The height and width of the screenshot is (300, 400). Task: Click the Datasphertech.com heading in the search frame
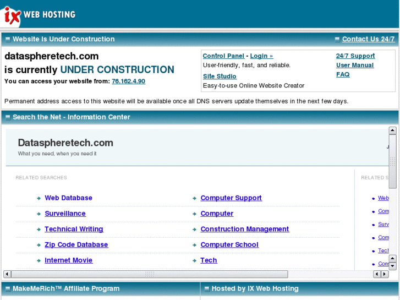tap(65, 143)
